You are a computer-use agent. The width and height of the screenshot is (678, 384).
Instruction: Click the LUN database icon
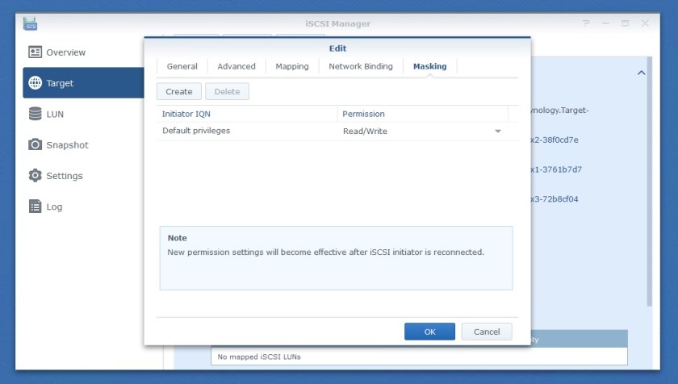click(x=35, y=115)
